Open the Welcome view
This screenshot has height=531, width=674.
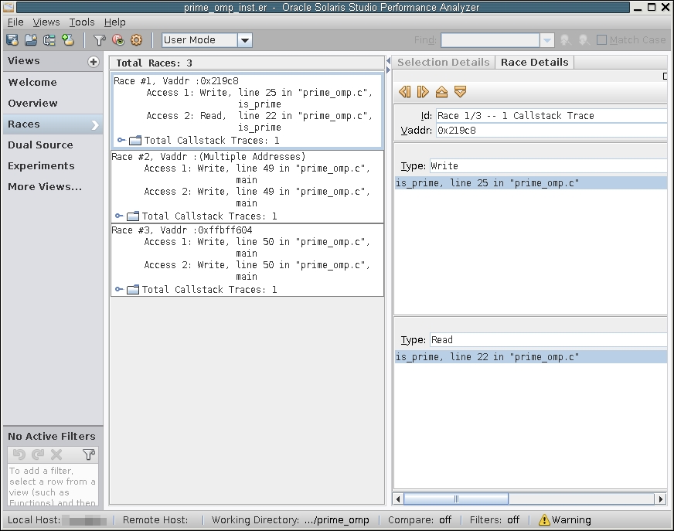pyautogui.click(x=53, y=82)
